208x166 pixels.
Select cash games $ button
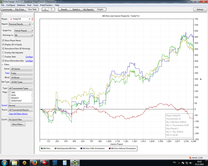point(45,9)
